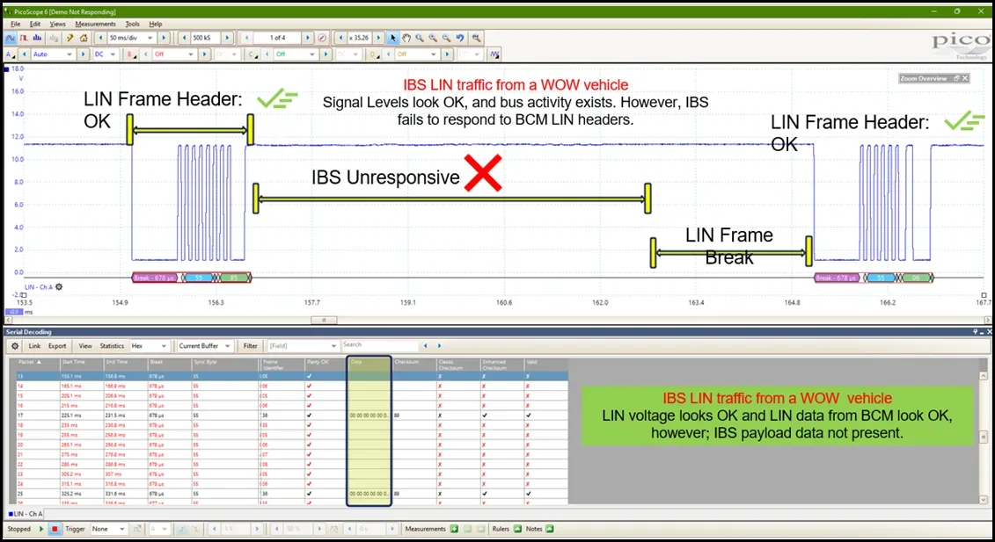Screen dimensions: 995x542
Task: Select the LIN - Ch A tab
Action: [x=26, y=514]
